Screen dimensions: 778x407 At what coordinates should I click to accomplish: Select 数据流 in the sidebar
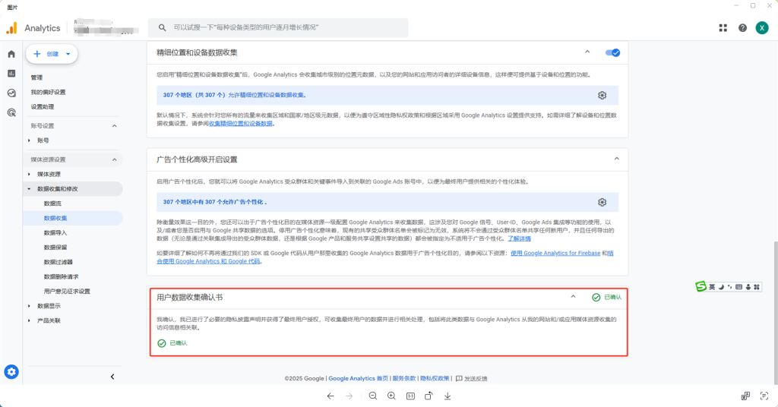(x=52, y=204)
